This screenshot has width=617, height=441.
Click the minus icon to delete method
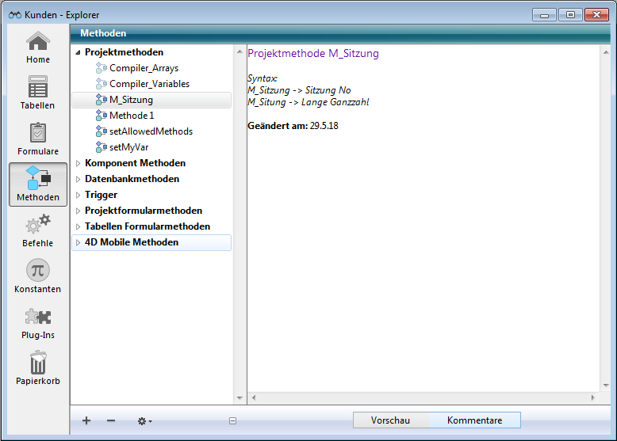tap(111, 420)
